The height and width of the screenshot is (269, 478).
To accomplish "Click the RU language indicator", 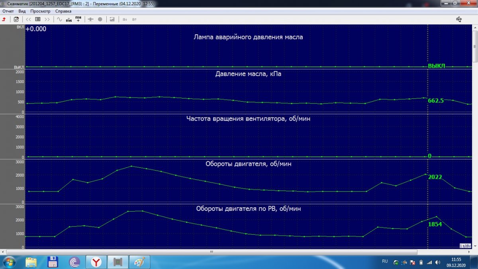I will tap(385, 261).
